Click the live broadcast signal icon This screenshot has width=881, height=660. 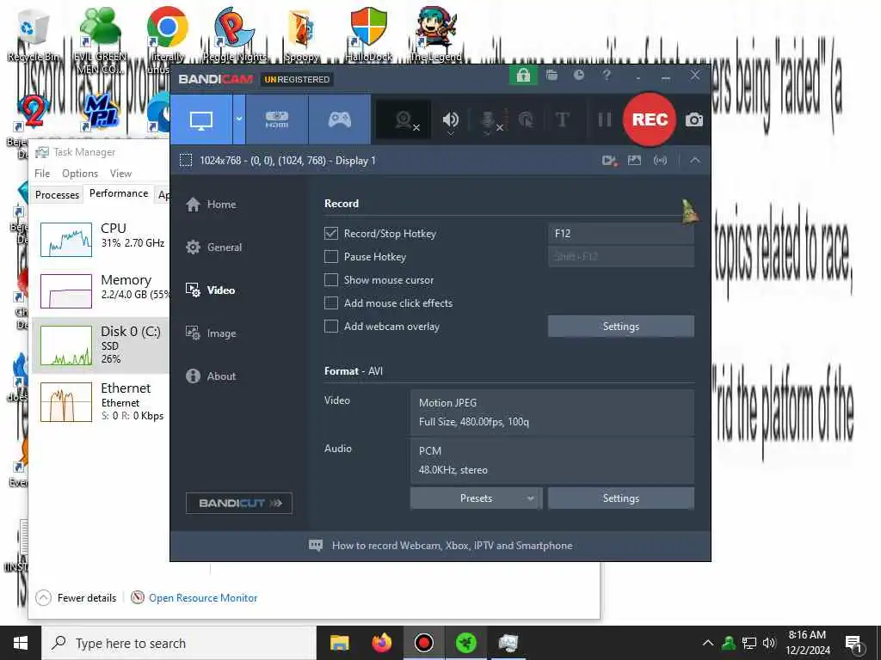click(x=660, y=161)
